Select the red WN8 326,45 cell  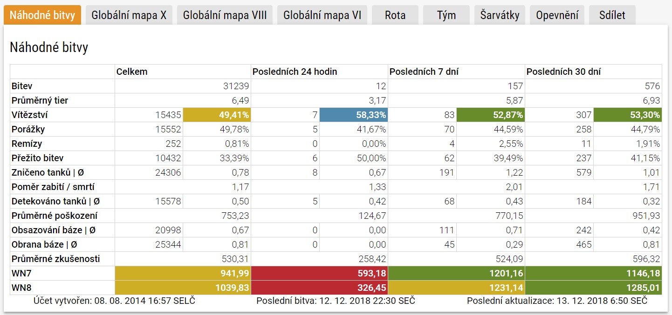click(319, 288)
